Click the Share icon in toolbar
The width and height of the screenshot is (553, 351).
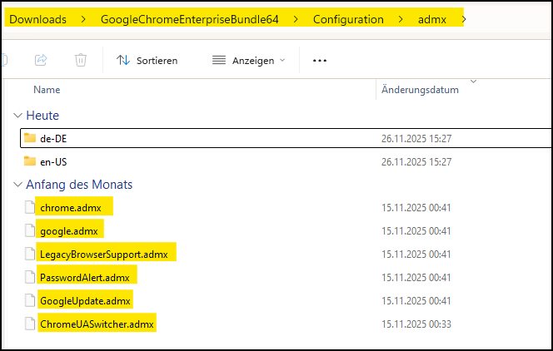[x=41, y=60]
